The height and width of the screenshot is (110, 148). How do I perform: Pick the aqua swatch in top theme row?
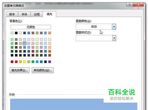click(46, 33)
